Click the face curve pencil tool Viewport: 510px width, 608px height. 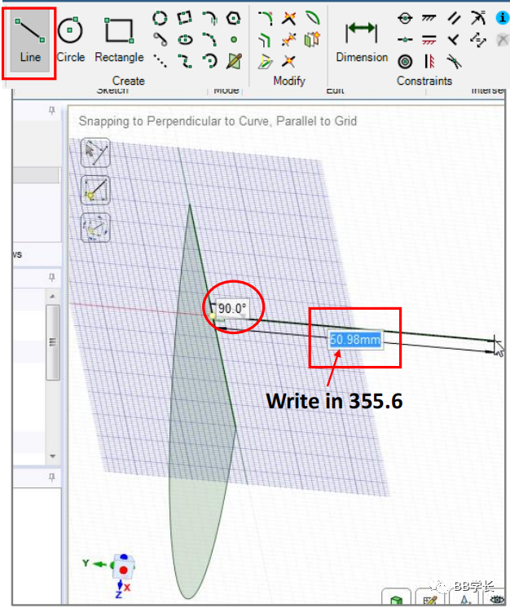(234, 61)
